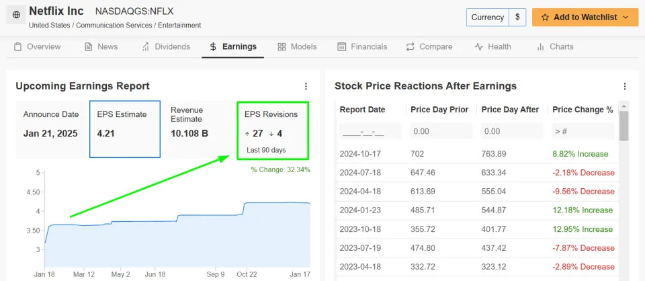Click the 2023-10-18 report date cell

click(x=360, y=229)
